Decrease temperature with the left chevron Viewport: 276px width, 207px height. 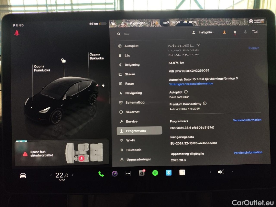(x=51, y=175)
